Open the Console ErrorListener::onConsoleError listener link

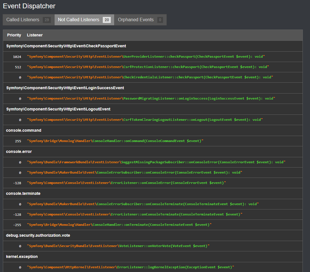[x=127, y=183]
